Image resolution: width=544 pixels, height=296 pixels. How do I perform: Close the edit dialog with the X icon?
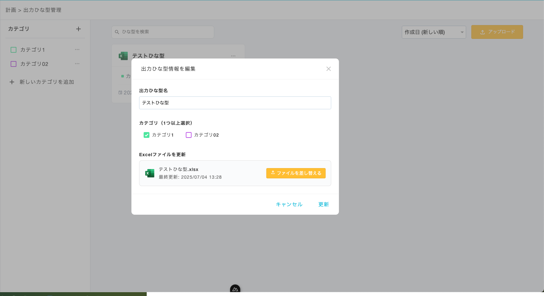328,68
